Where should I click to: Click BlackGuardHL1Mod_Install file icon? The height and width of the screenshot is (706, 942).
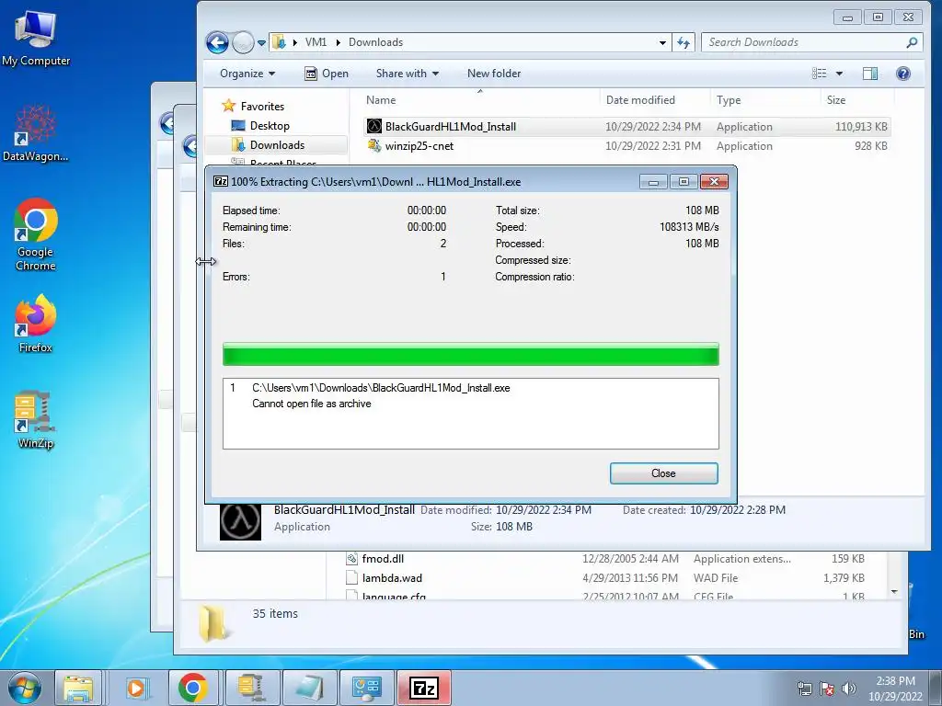coord(374,126)
